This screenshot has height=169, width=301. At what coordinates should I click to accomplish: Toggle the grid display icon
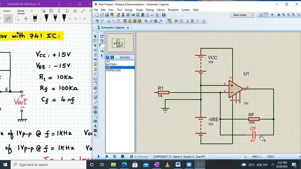(266, 15)
